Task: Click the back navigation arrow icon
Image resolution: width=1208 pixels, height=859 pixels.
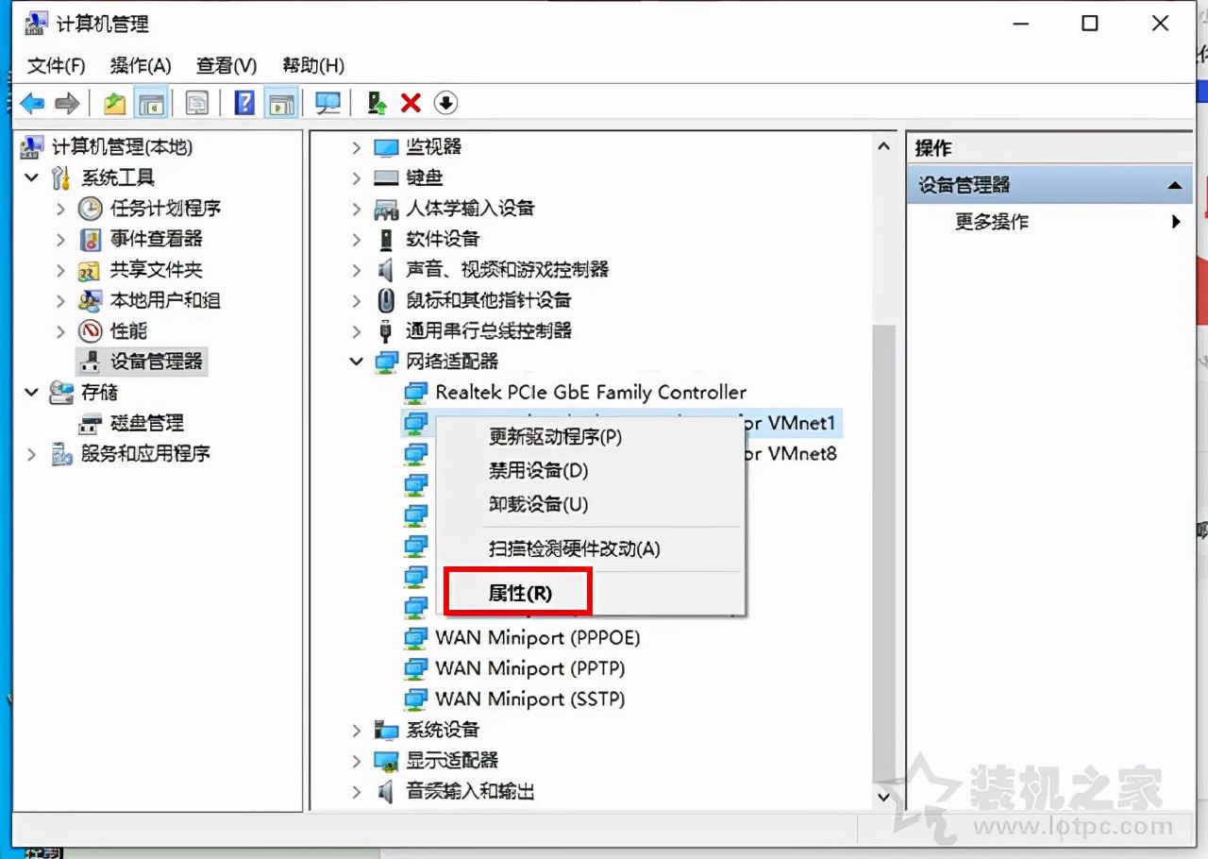Action: 31,102
